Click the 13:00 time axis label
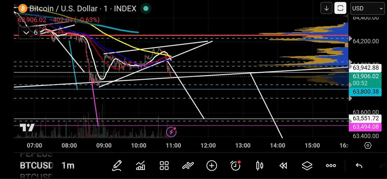The height and width of the screenshot is (179, 387). (x=243, y=145)
